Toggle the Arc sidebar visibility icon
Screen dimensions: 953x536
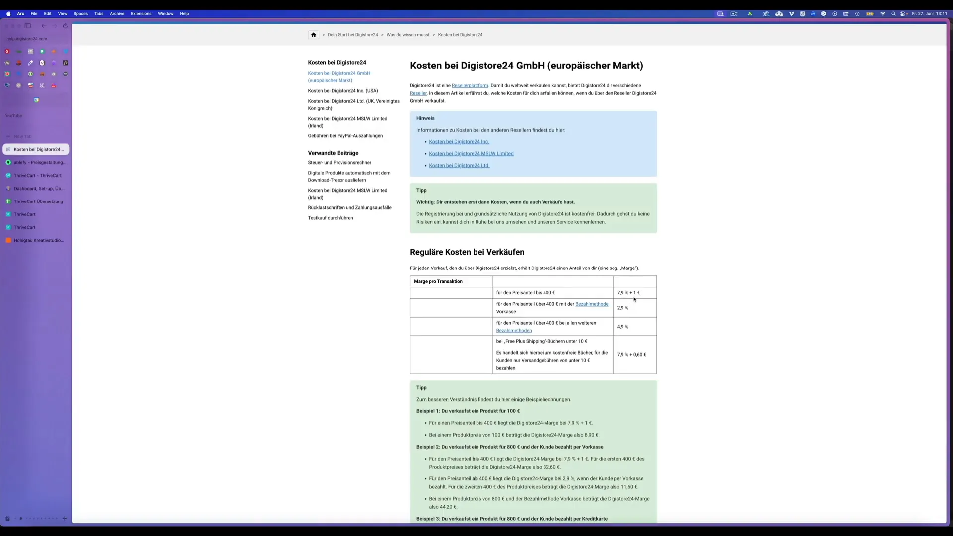pos(28,26)
